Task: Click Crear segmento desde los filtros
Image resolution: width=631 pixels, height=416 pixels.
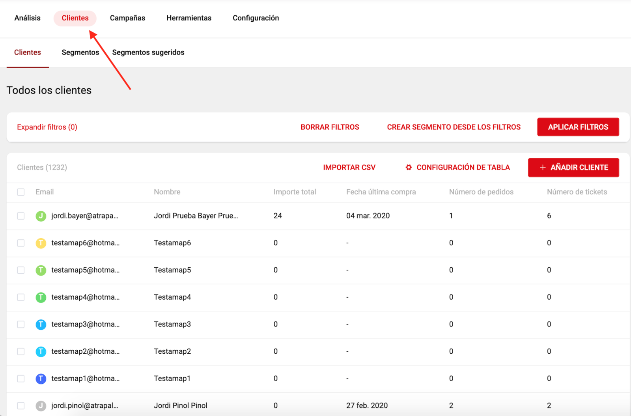Action: [x=454, y=127]
